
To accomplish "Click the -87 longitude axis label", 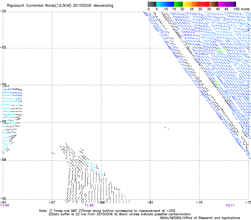I will 52,202.
